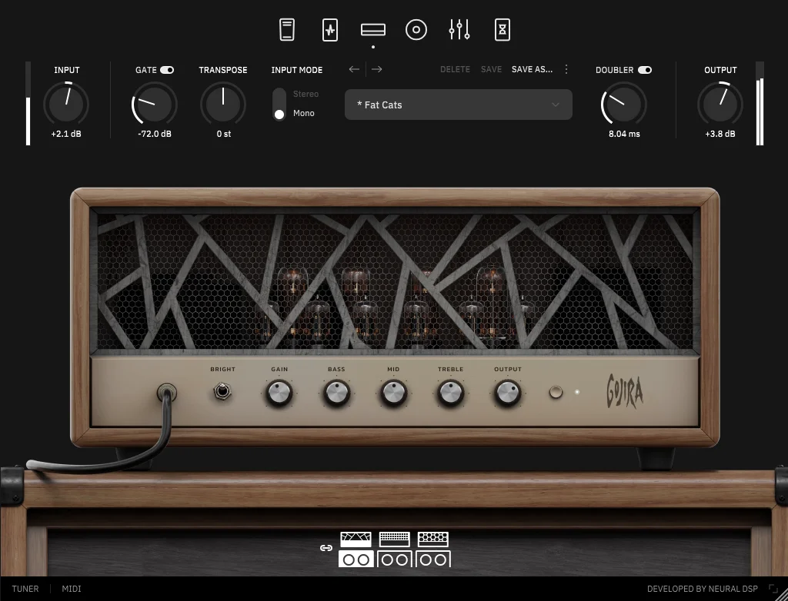The image size is (788, 601).
Task: Open the three-dot preset options menu
Action: click(566, 69)
